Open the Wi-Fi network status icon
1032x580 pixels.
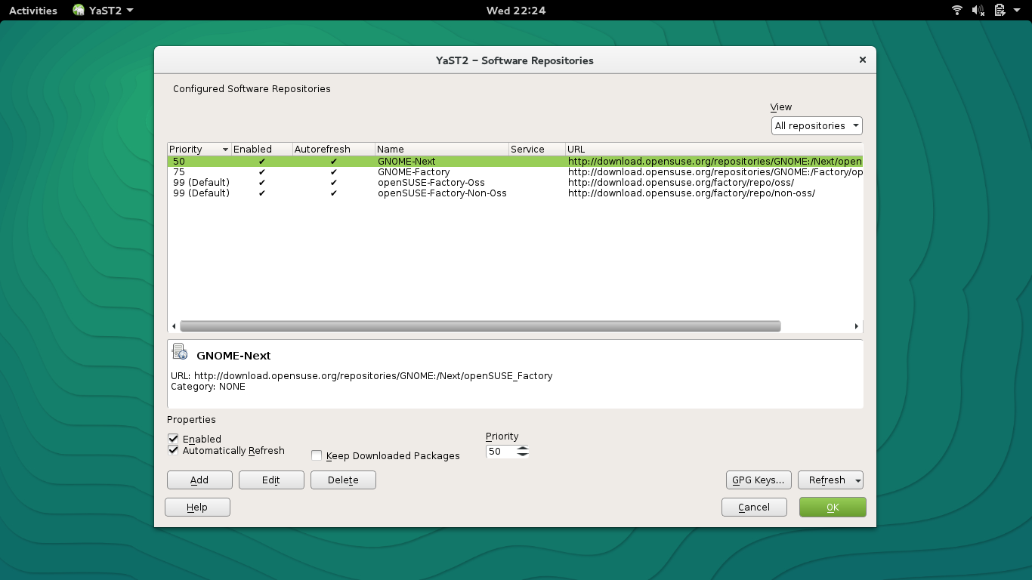point(957,11)
